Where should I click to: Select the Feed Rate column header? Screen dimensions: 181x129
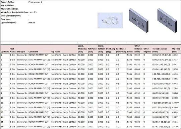(121, 50)
